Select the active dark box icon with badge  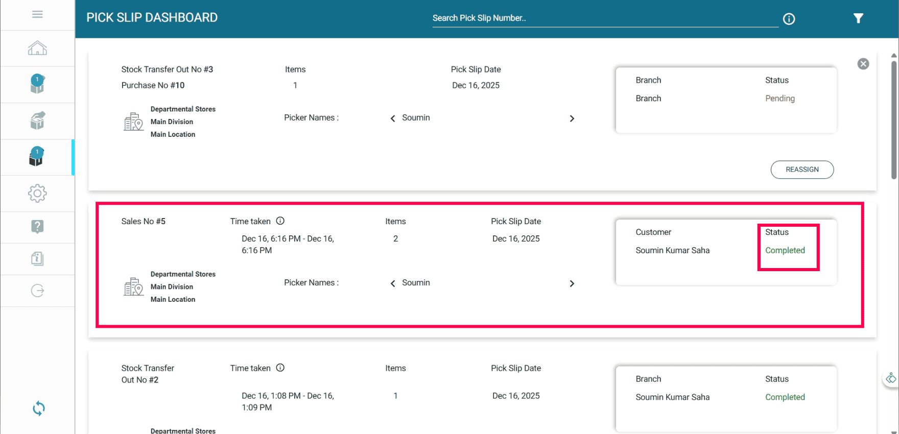click(x=37, y=157)
